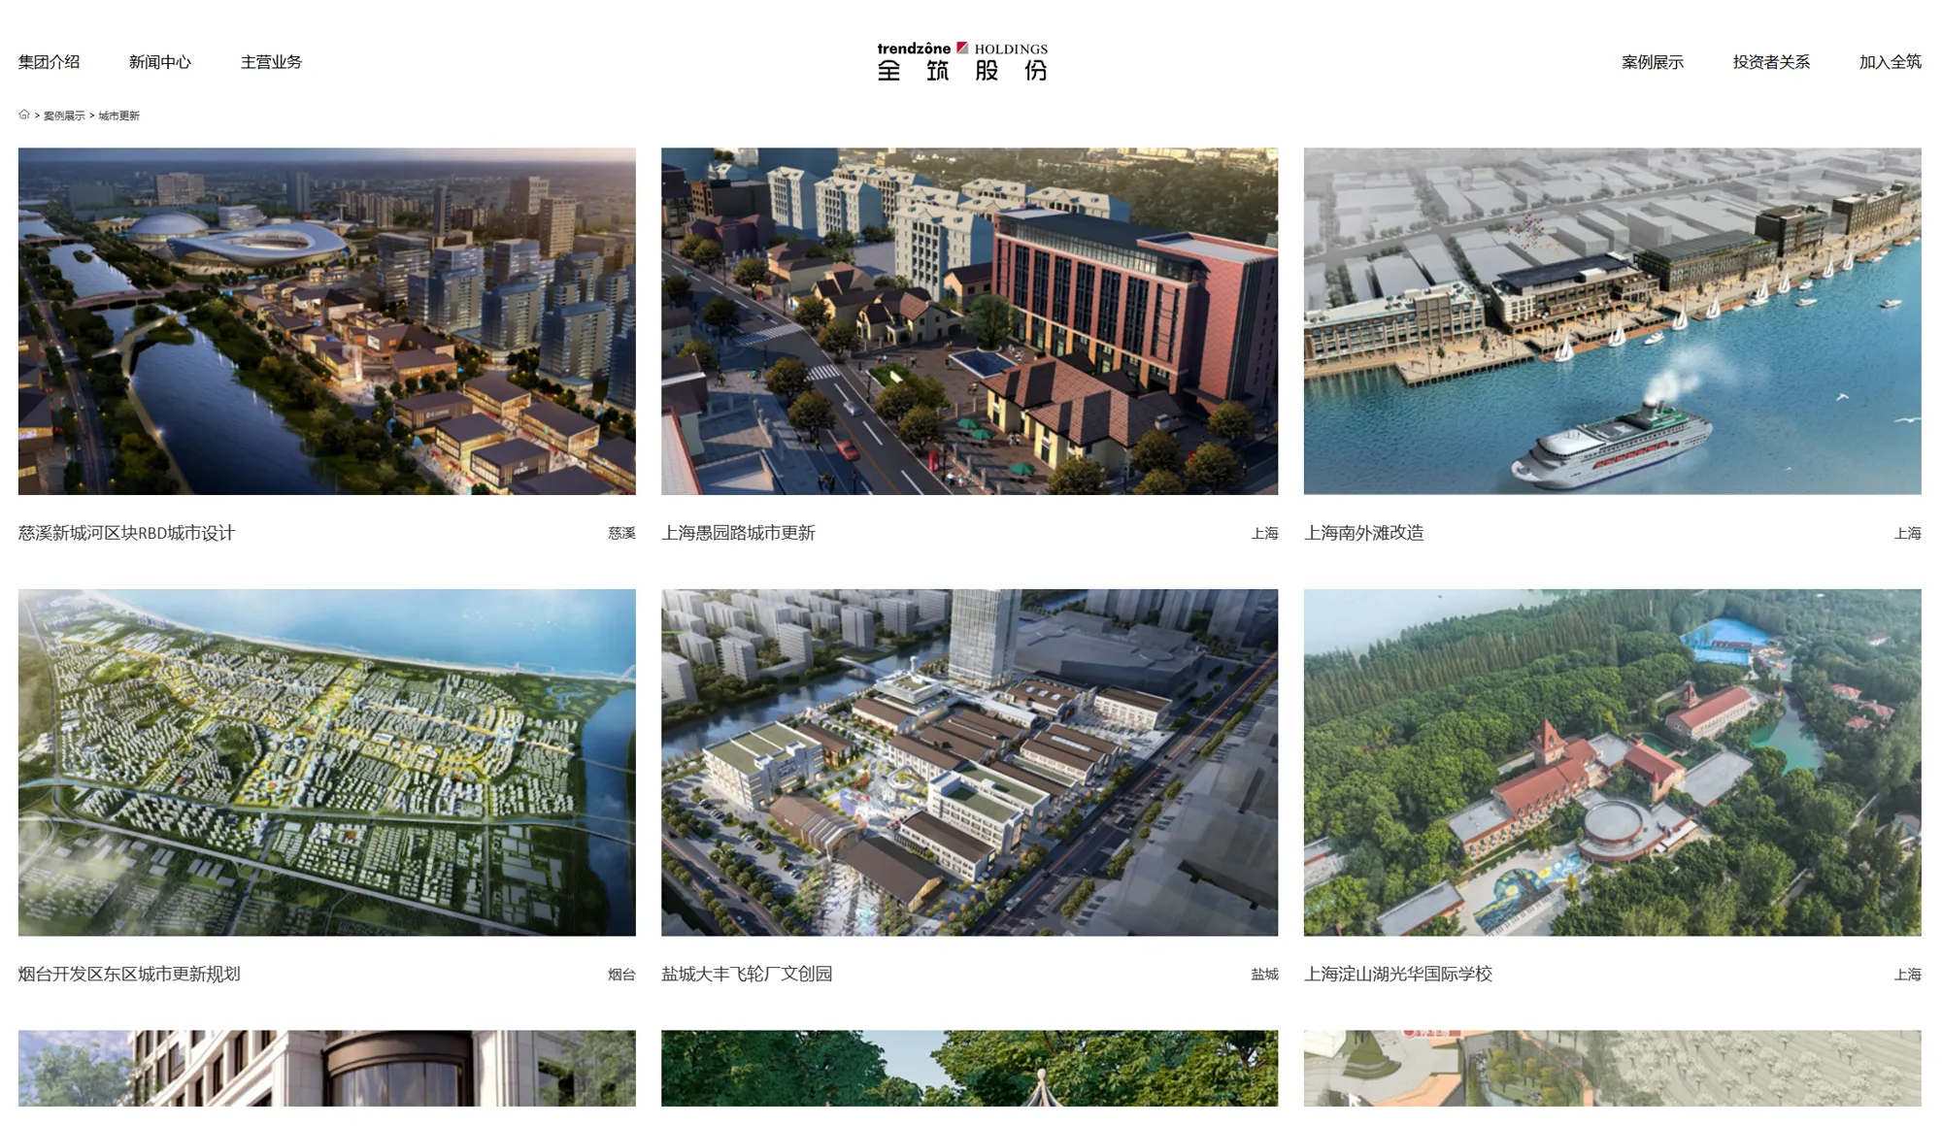
Task: Open the 盐城大丰飞轮厂文创园 project image
Action: pyautogui.click(x=969, y=762)
